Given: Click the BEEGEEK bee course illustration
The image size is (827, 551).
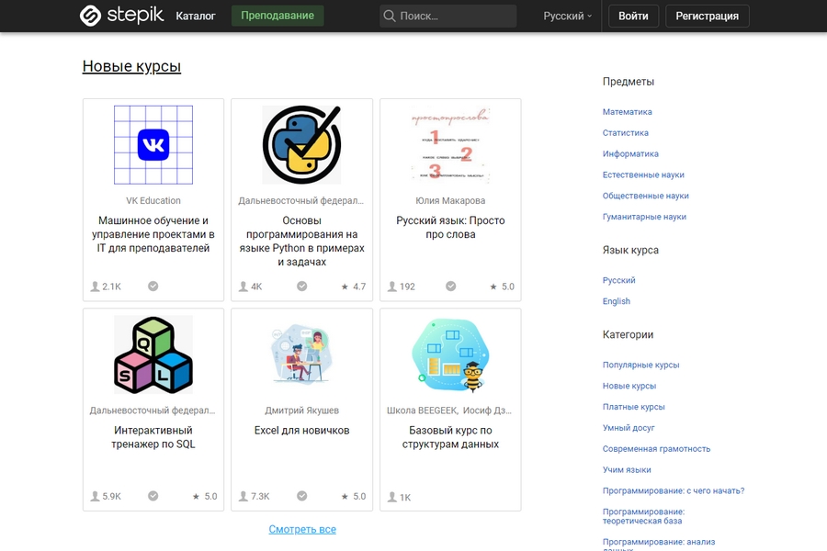Looking at the screenshot, I should click(450, 354).
